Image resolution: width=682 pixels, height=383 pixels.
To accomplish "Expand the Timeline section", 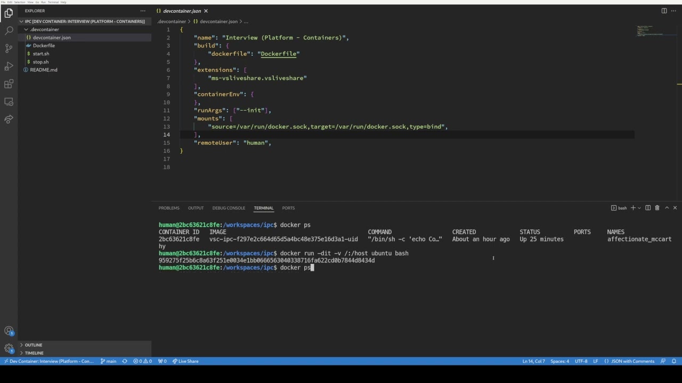I will click(x=84, y=353).
